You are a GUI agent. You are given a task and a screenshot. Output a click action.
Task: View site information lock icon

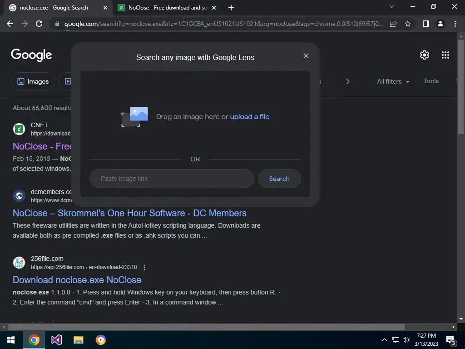click(x=57, y=24)
